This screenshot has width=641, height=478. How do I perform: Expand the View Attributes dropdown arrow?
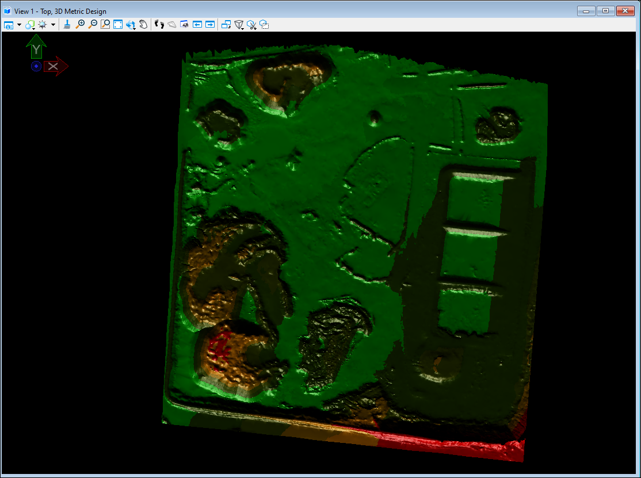point(18,24)
